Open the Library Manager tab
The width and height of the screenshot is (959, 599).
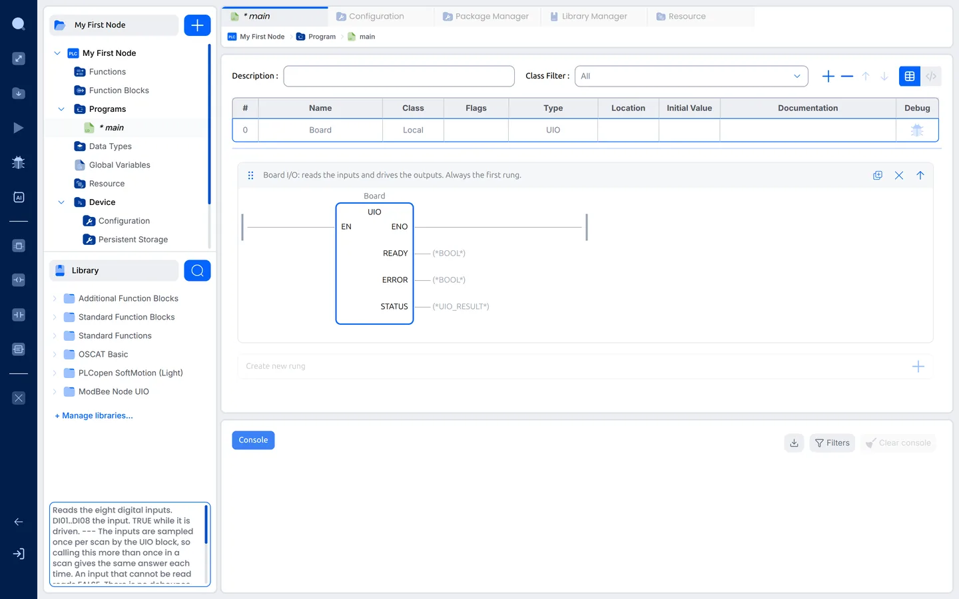[x=589, y=16]
